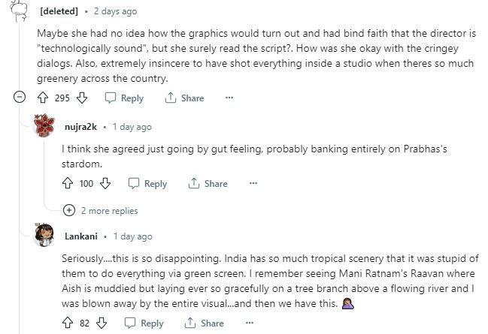Screen dimensions: 488x334
Task: Collapse the deleted user's comment thread
Action: 20,98
